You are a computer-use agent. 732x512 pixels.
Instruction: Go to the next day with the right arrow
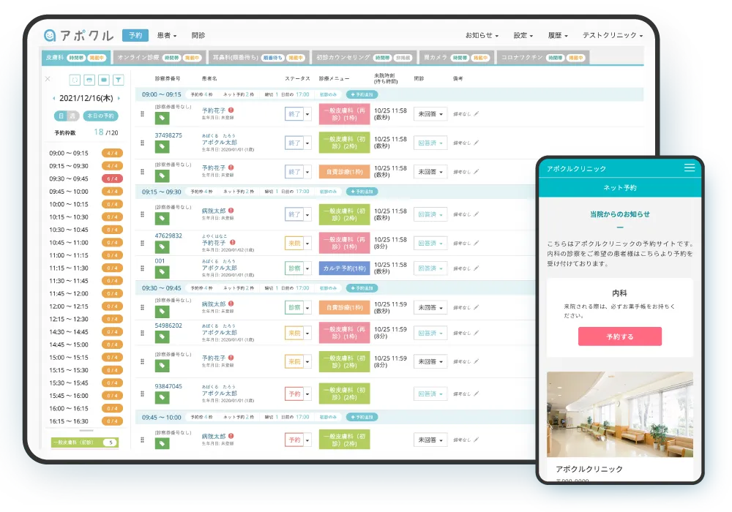coord(119,98)
